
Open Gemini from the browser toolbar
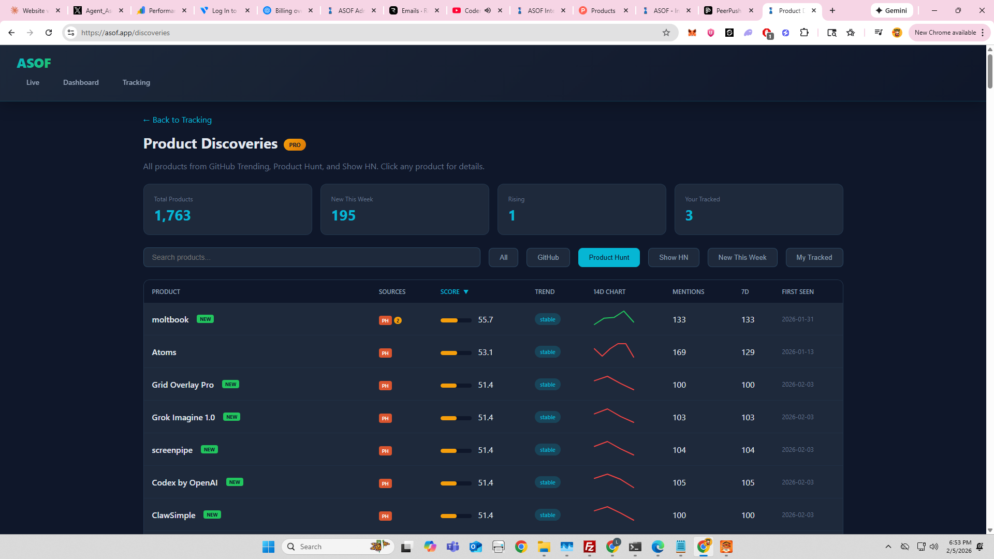coord(891,10)
